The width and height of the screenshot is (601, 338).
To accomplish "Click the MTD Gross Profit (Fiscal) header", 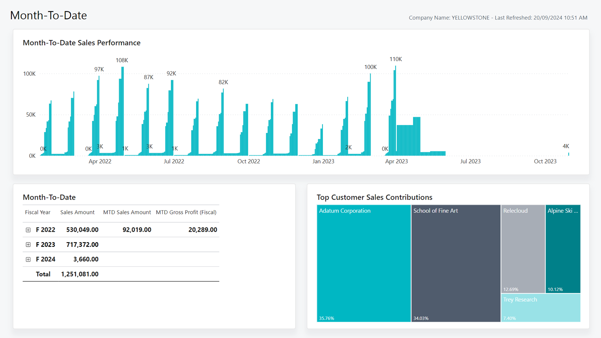I will [186, 212].
